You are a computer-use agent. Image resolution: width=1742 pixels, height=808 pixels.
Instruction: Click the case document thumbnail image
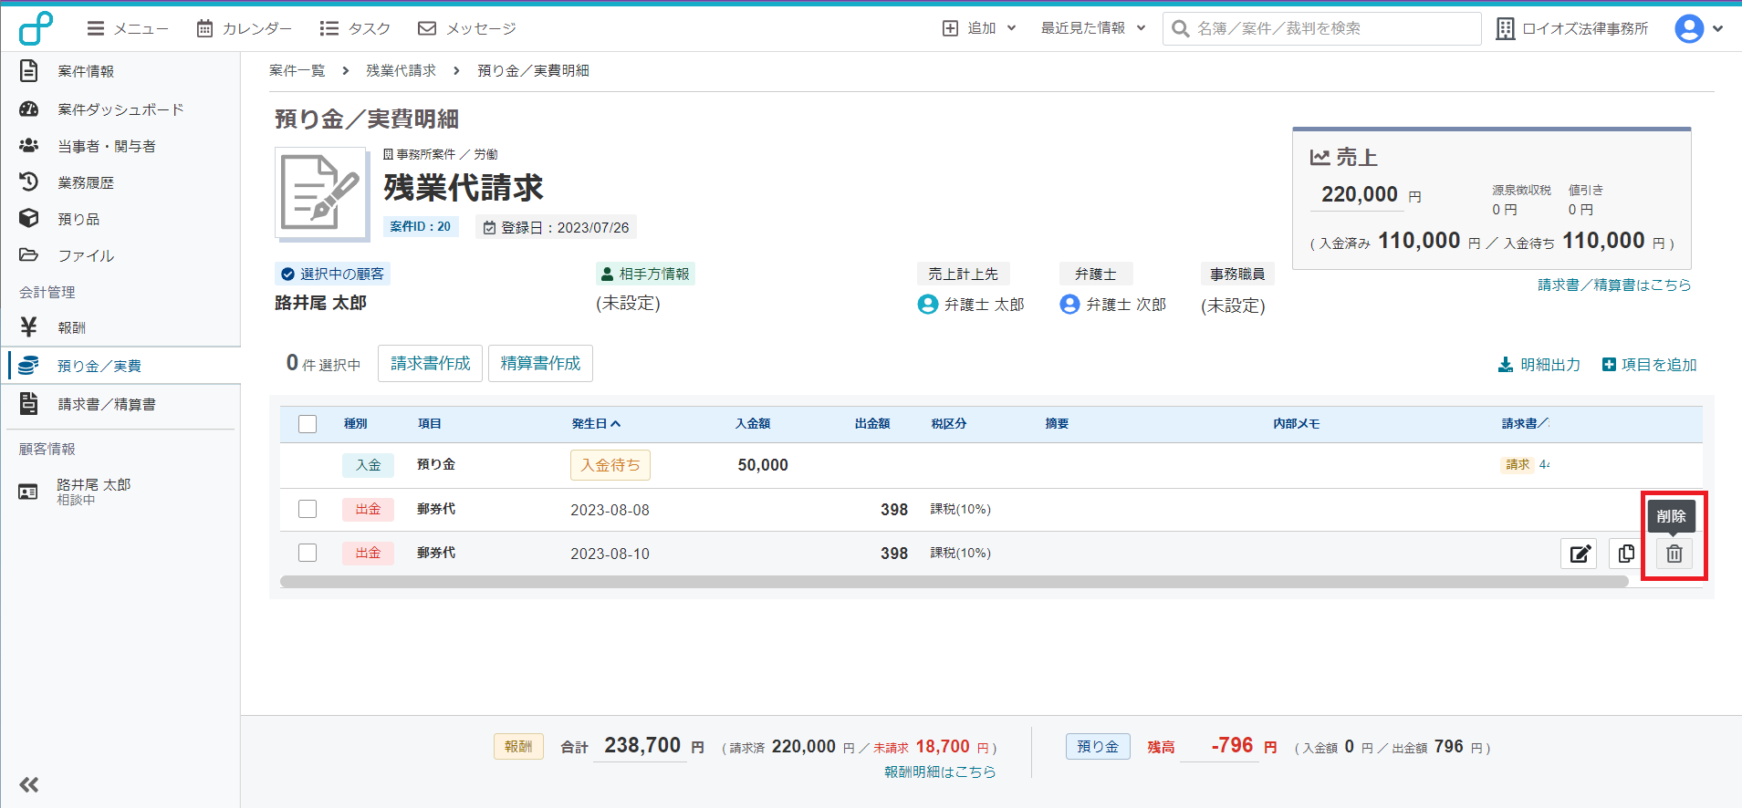pyautogui.click(x=322, y=195)
